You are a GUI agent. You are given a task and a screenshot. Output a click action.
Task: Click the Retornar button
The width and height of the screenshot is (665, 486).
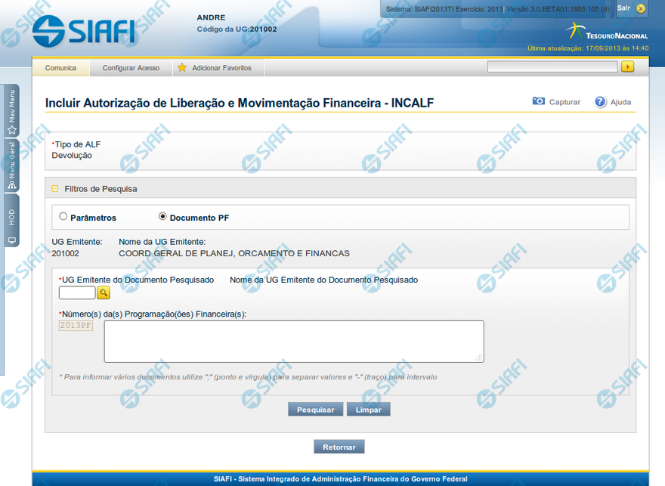pyautogui.click(x=339, y=447)
